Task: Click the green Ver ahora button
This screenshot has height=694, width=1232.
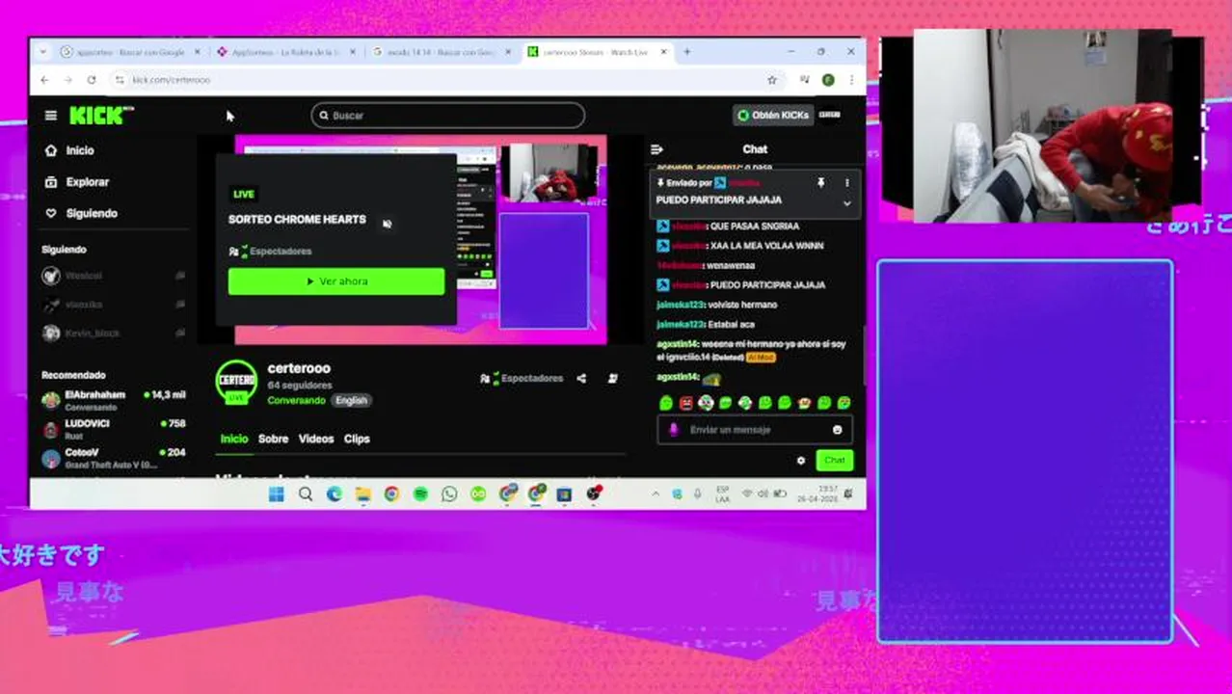Action: click(336, 281)
